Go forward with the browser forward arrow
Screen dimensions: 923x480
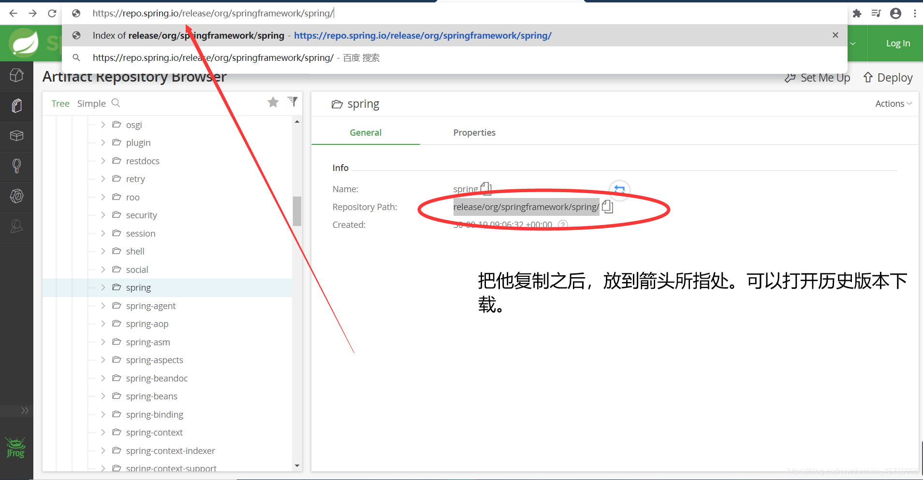pyautogui.click(x=32, y=14)
